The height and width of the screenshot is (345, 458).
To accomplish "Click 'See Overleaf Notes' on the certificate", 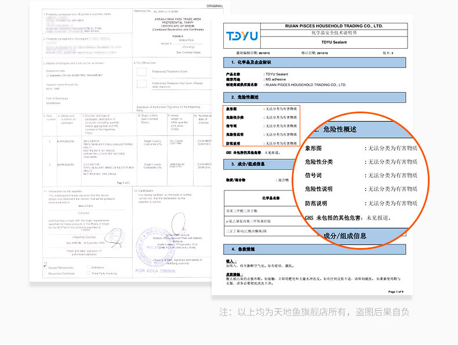I will [188, 52].
